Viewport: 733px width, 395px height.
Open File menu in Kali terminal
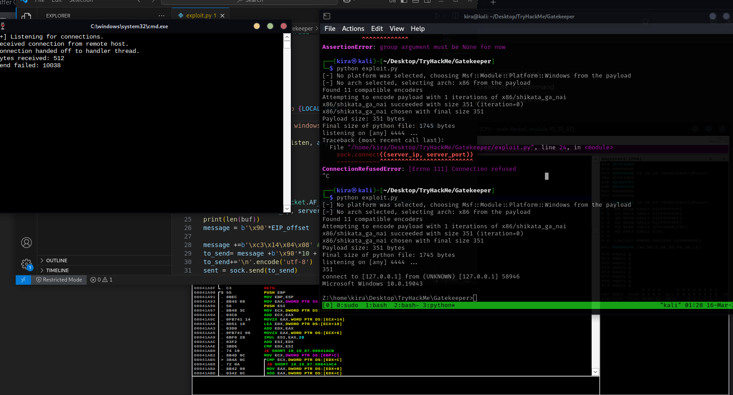(x=330, y=29)
